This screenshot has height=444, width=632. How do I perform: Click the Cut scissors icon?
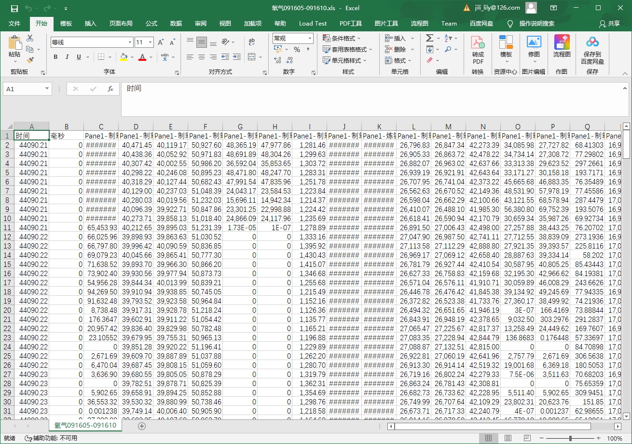pyautogui.click(x=30, y=38)
